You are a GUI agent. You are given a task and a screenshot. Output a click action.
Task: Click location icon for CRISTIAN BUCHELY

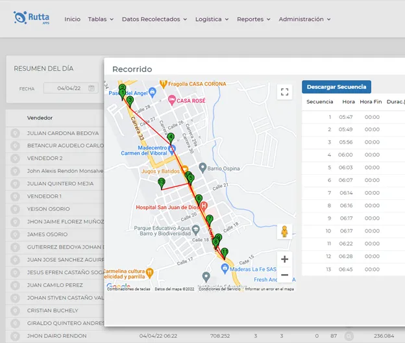15,311
